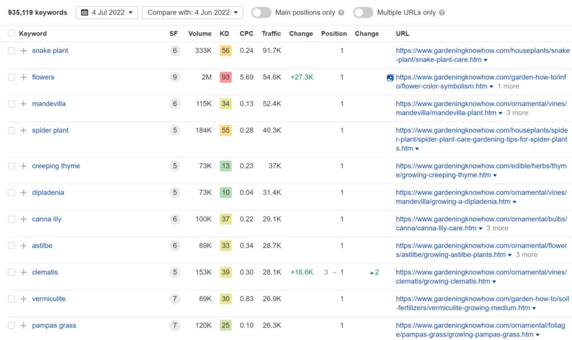Click the help icon beside Main positions only
This screenshot has width=572, height=340.
point(341,13)
